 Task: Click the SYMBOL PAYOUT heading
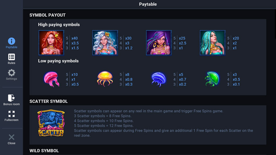[47, 15]
